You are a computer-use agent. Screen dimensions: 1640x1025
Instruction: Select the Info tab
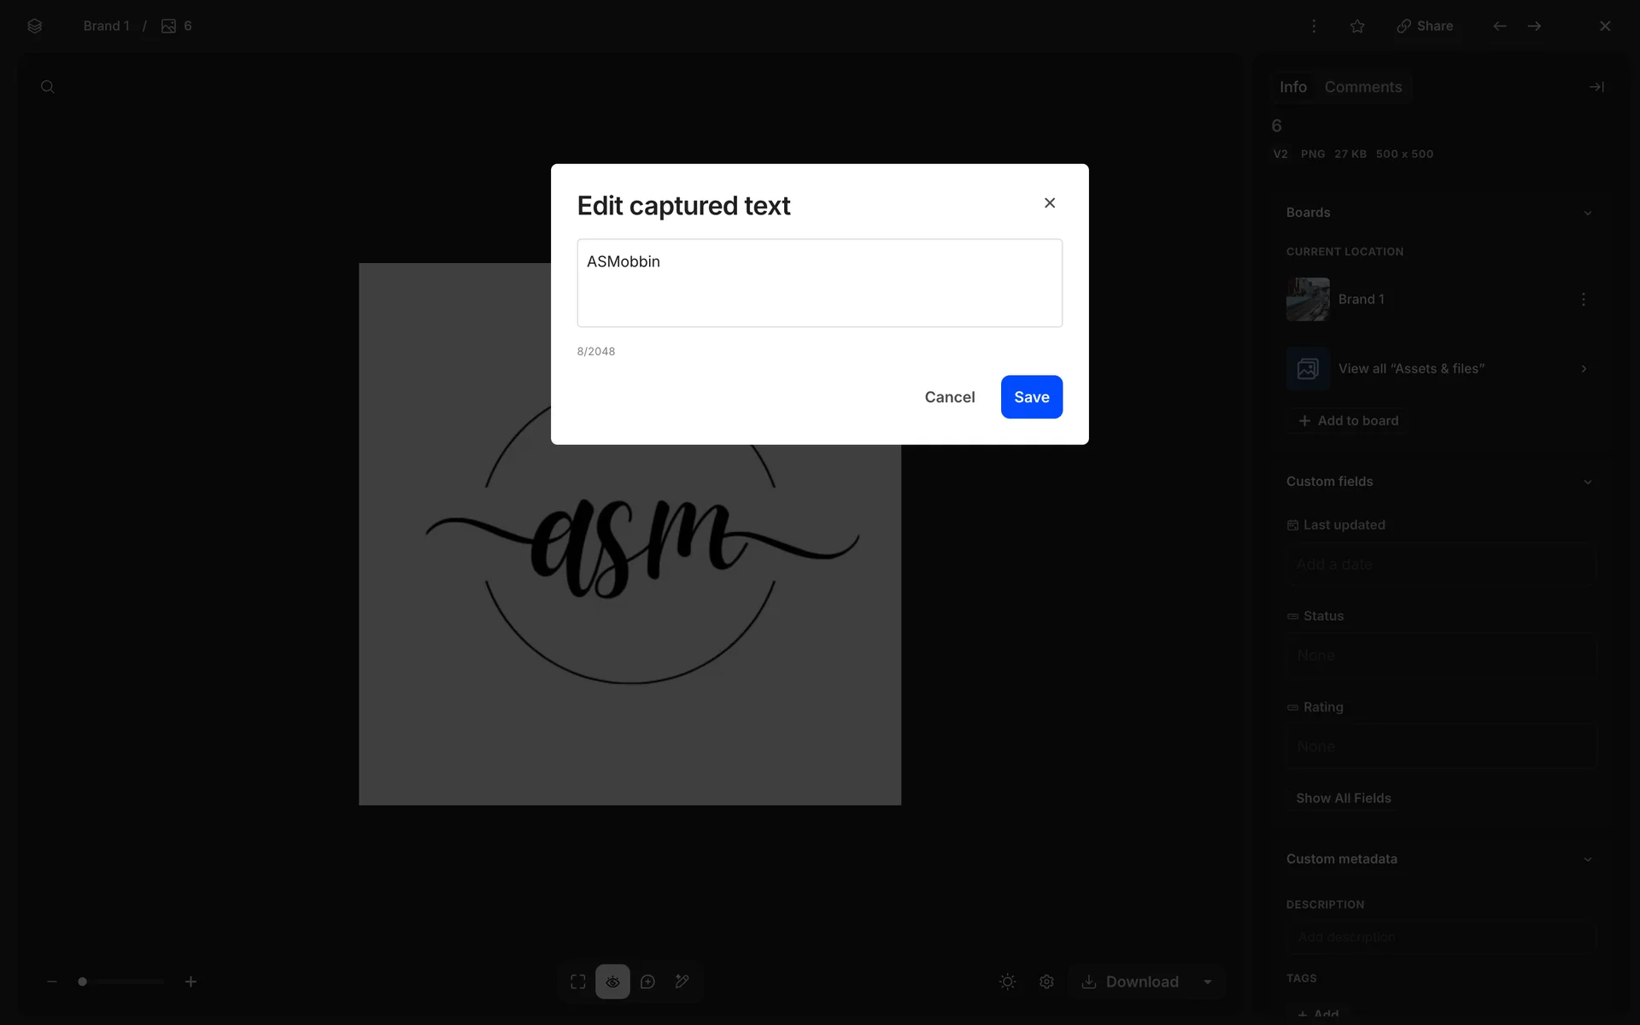(1292, 87)
